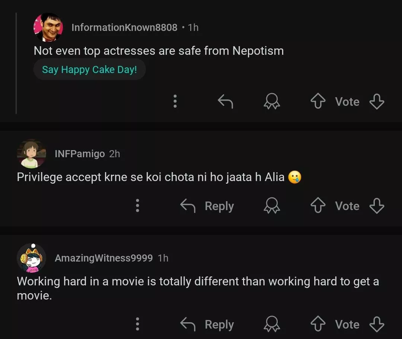The image size is (402, 339).
Task: Reply to INFPamigo's comment
Action: coord(207,206)
